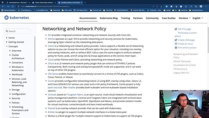Image resolution: width=209 pixels, height=118 pixels.
Task: Open the Kubernetes bookmarks folder
Action: click(55, 10)
